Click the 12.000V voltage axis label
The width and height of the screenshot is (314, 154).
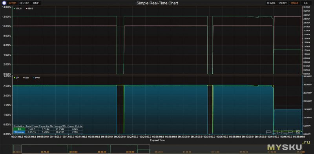7,16
